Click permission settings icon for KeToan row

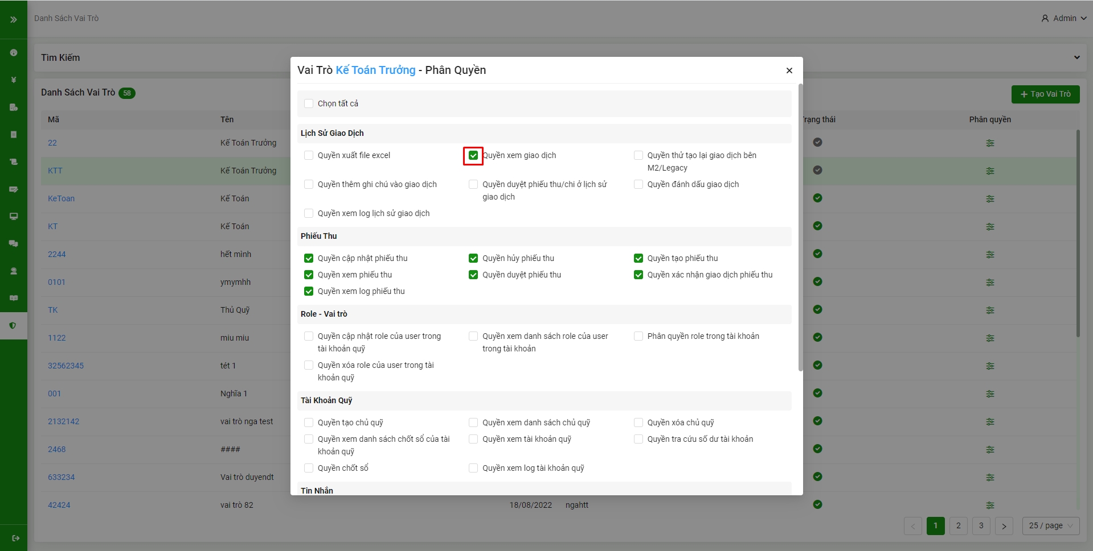pyautogui.click(x=990, y=199)
